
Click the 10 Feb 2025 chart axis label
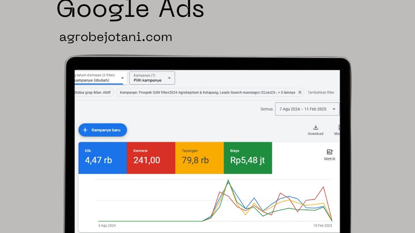(x=322, y=226)
